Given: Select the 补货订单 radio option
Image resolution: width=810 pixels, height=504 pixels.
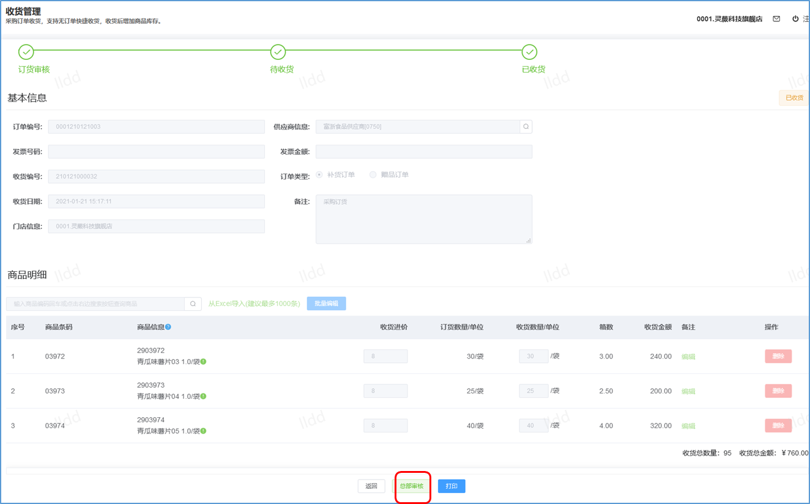Looking at the screenshot, I should 319,175.
